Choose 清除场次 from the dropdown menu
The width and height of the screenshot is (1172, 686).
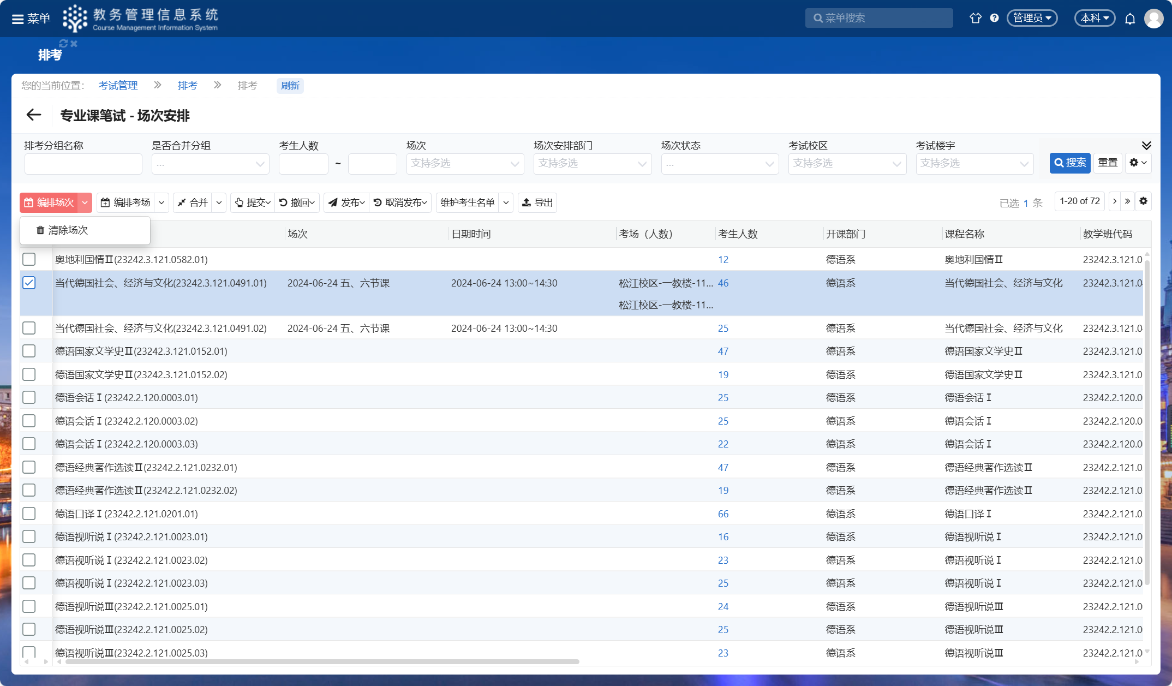click(x=68, y=230)
